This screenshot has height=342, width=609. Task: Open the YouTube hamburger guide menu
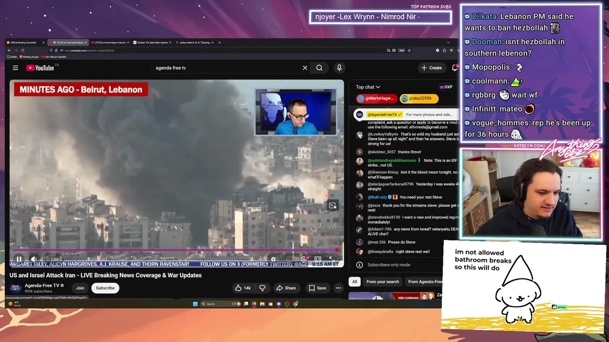(15, 68)
